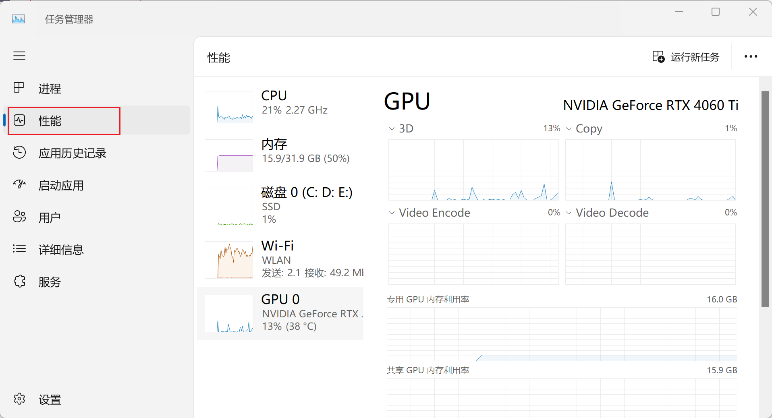Screen dimensions: 772x418
Task: Close the Task Manager window
Action: tap(753, 12)
